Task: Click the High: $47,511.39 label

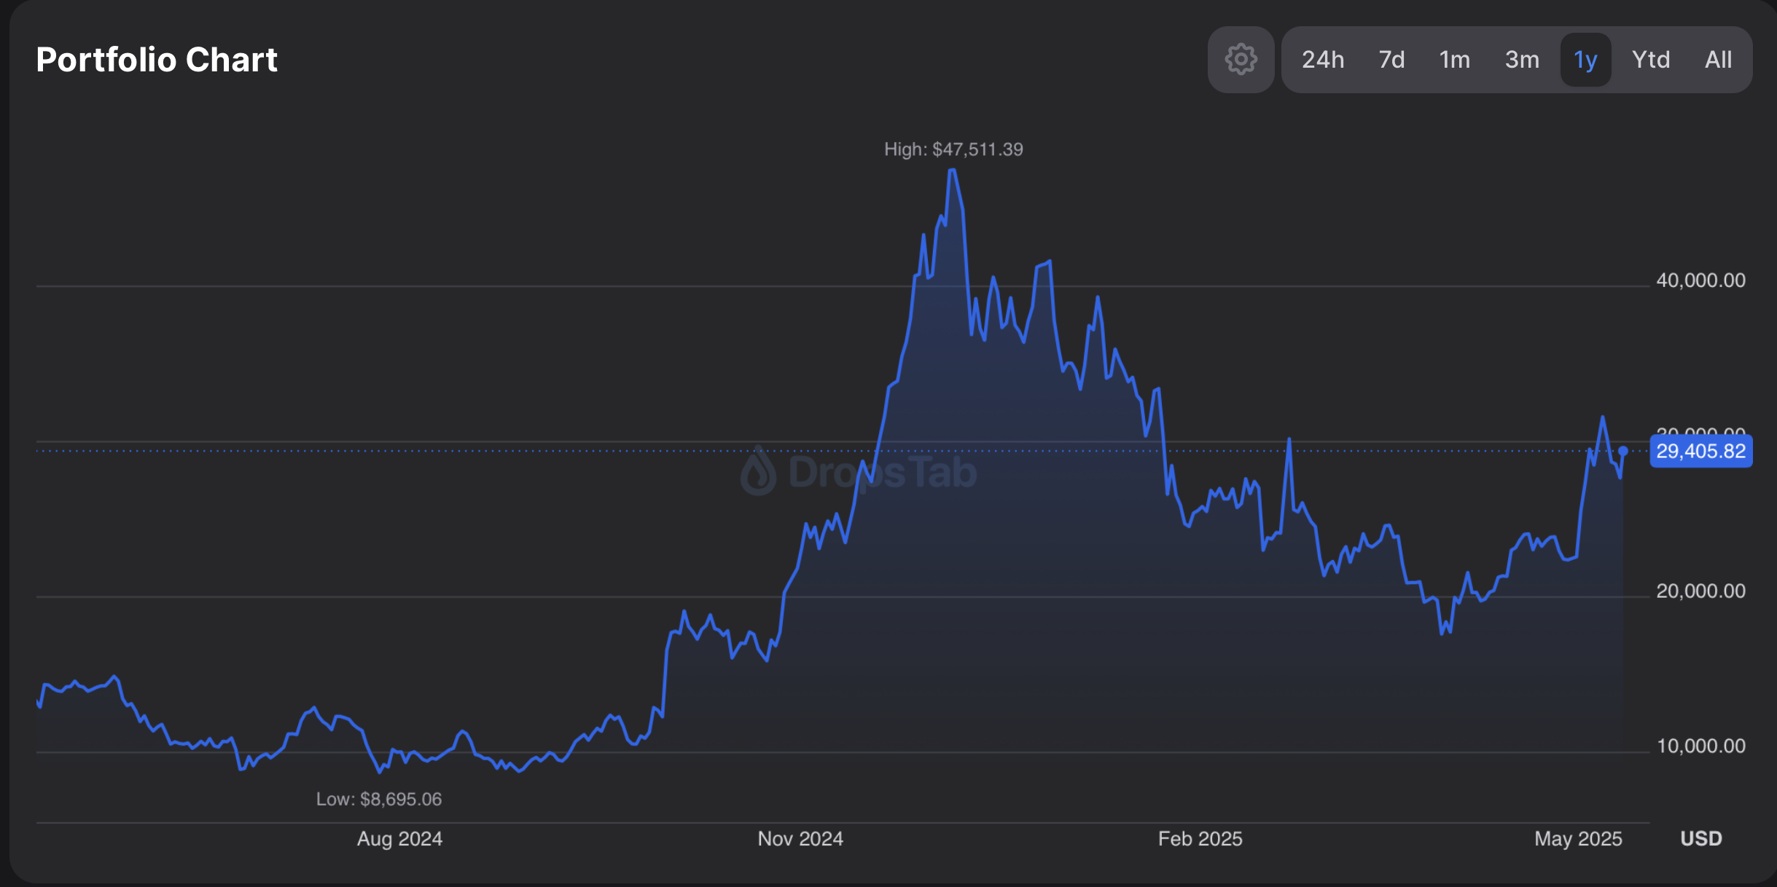Action: [953, 149]
